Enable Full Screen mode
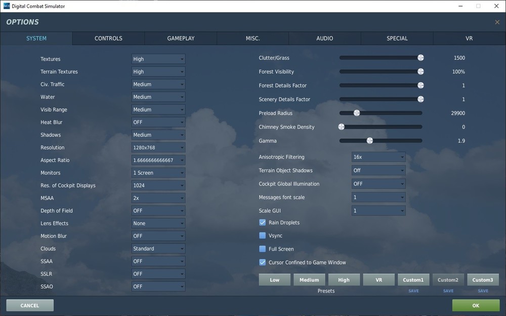Viewport: 506px width, 316px height. [262, 249]
